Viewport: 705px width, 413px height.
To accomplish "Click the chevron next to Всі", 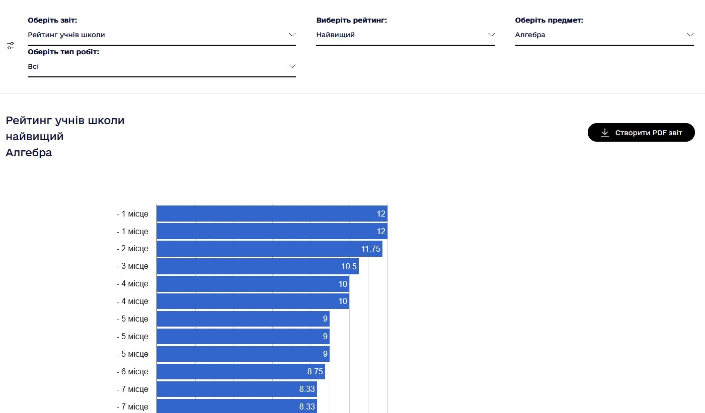I will pos(292,66).
